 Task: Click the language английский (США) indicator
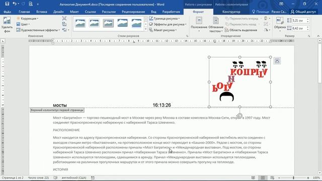pyautogui.click(x=74, y=177)
